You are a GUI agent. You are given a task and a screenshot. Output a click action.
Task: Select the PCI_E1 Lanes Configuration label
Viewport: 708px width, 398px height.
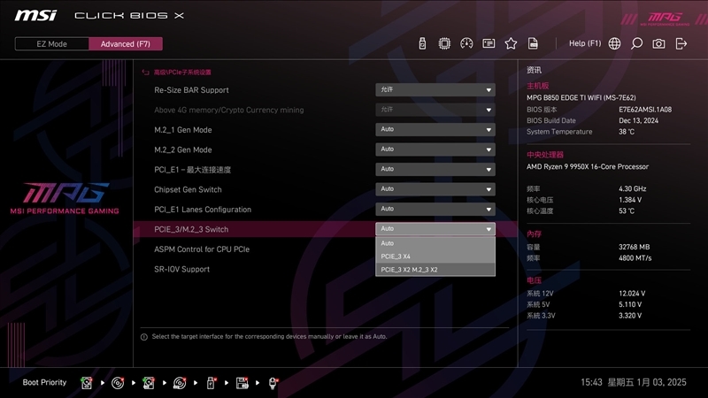click(x=203, y=210)
